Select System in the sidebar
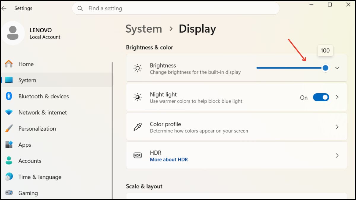The image size is (356, 200). [57, 80]
